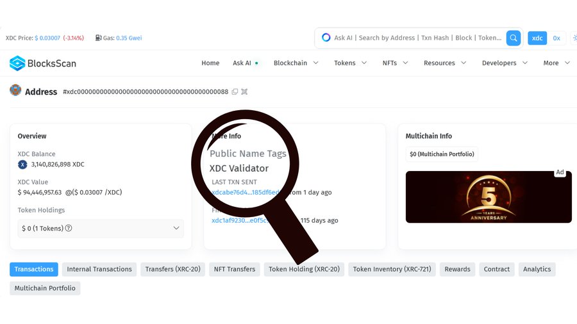Open the Analytics tab
The width and height of the screenshot is (577, 324).
coord(537,270)
